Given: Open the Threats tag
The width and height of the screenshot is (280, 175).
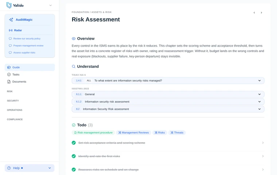Looking at the screenshot, I should tap(177, 133).
